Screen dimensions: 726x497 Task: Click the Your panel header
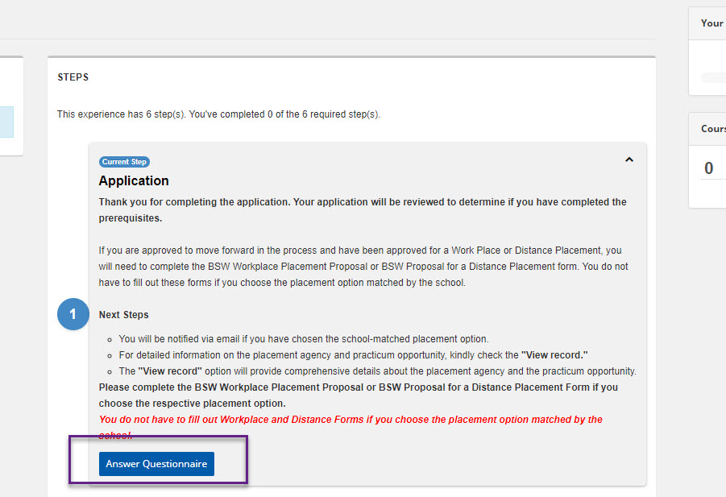pyautogui.click(x=711, y=23)
